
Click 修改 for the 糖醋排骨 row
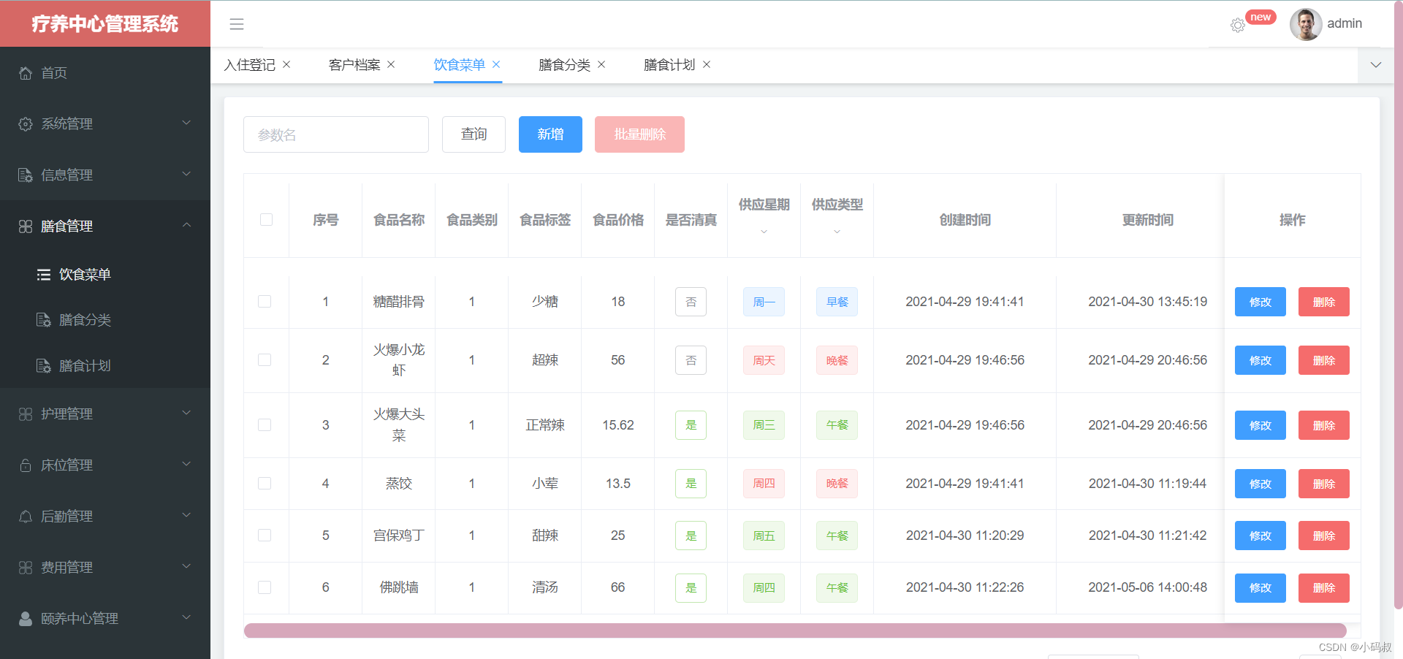(1260, 302)
